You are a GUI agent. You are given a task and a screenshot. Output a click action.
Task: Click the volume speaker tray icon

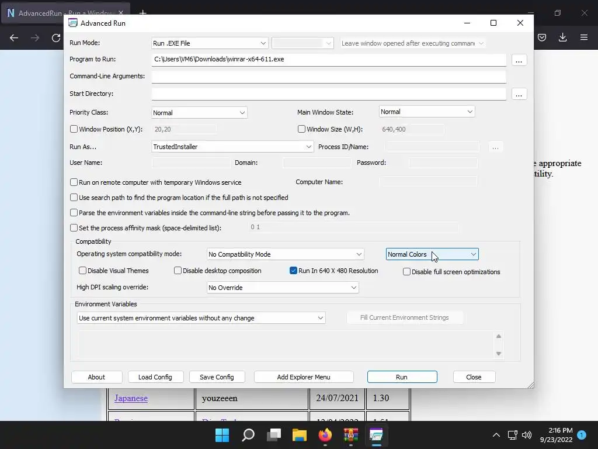(527, 435)
